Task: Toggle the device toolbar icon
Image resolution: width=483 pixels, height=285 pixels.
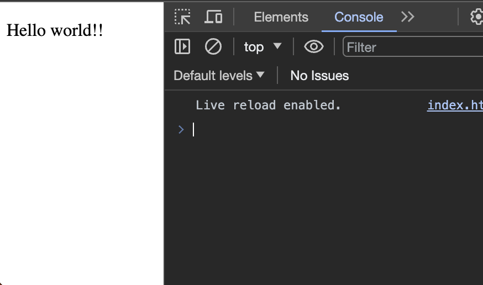Action: click(213, 17)
